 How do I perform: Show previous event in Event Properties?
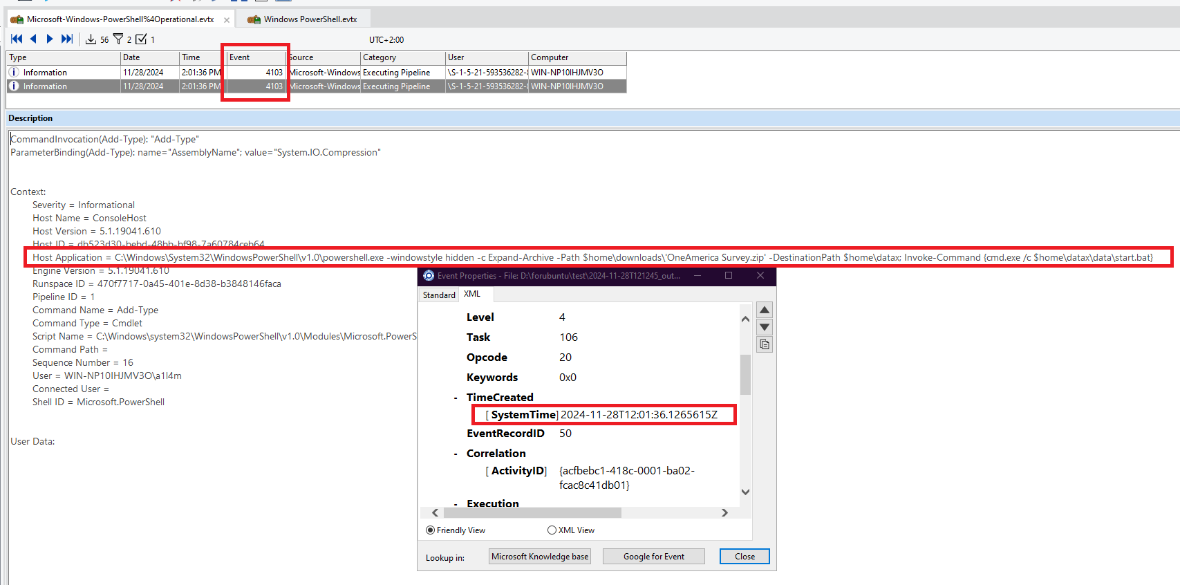tap(765, 310)
